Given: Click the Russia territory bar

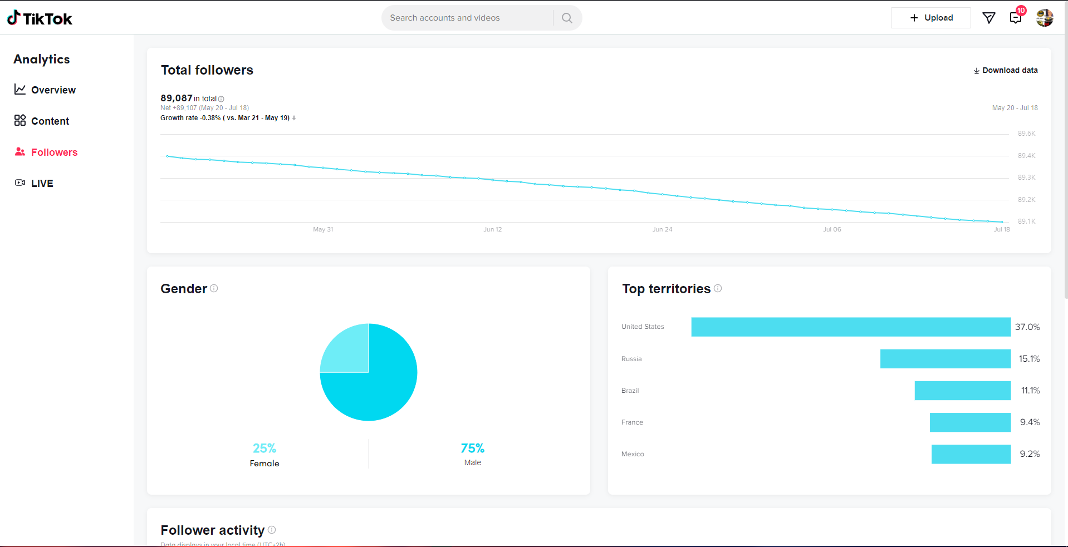Looking at the screenshot, I should coord(945,358).
